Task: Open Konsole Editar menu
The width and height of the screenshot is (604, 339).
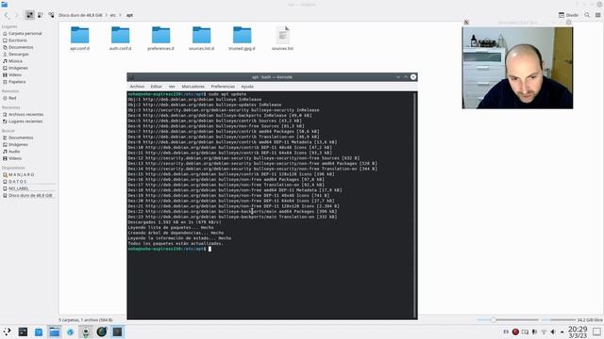Action: click(x=156, y=87)
